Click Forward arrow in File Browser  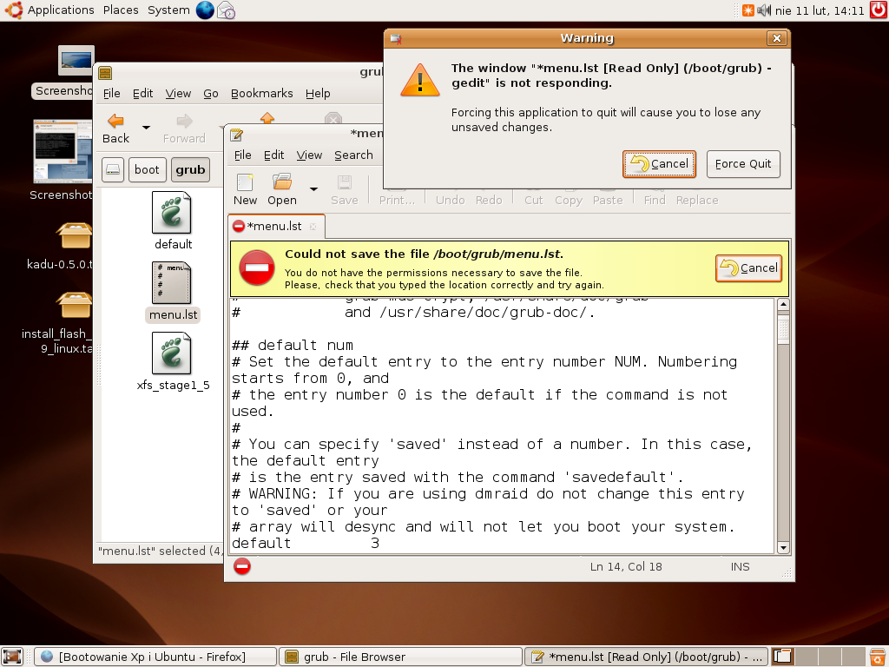coord(184,129)
